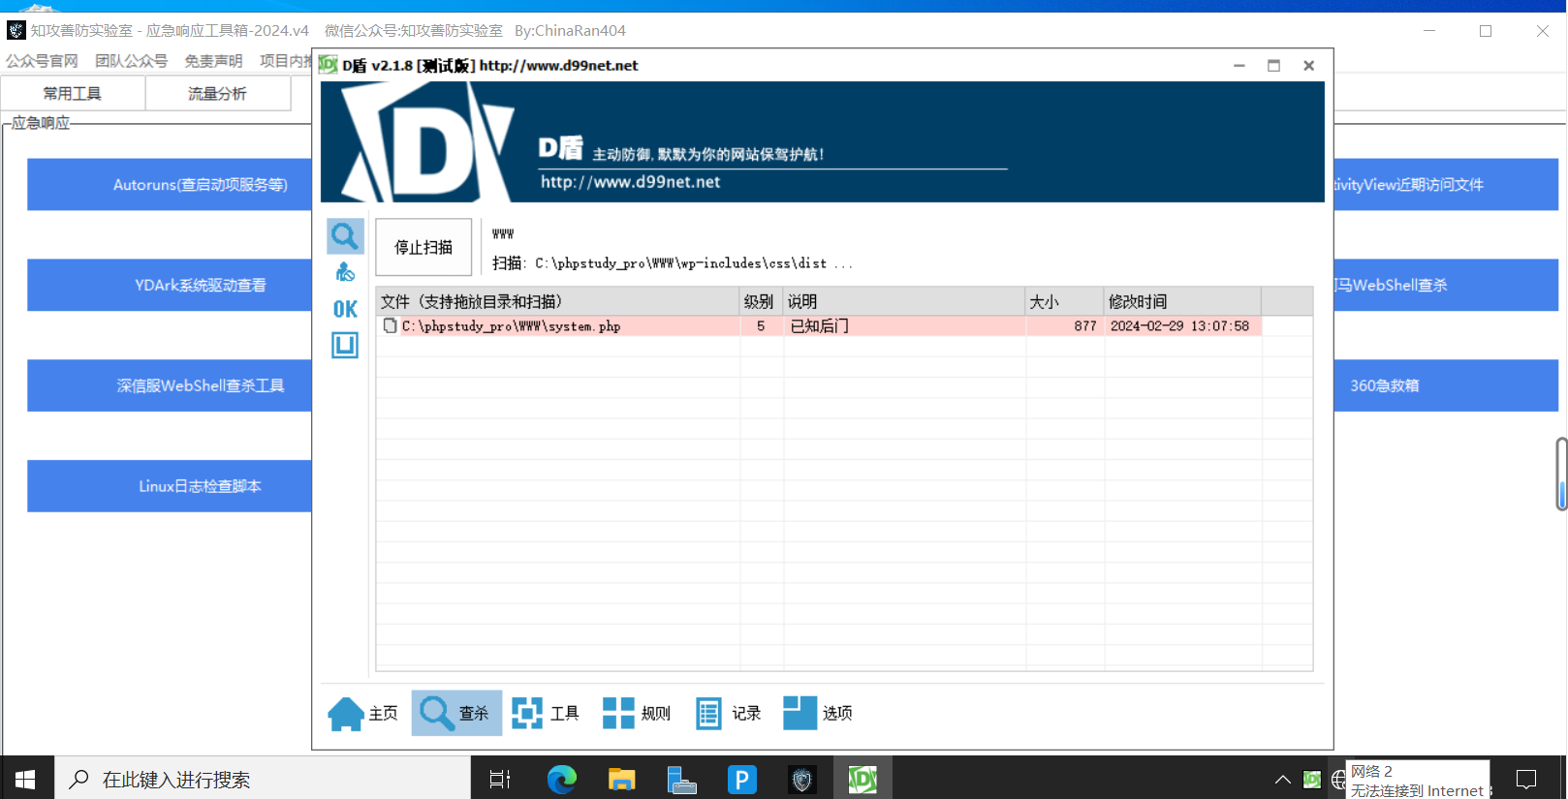
Task: Minimize the D盾 window
Action: click(1239, 65)
